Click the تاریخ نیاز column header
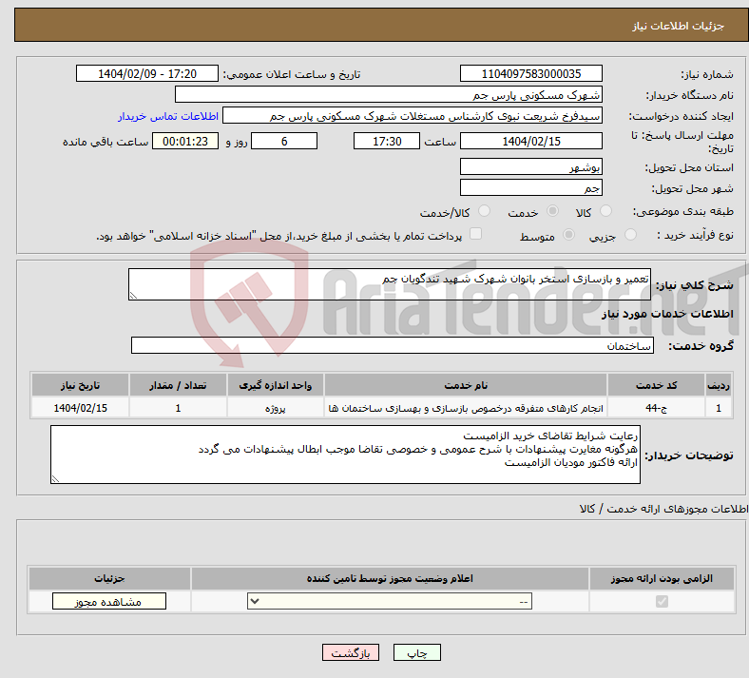 80,385
